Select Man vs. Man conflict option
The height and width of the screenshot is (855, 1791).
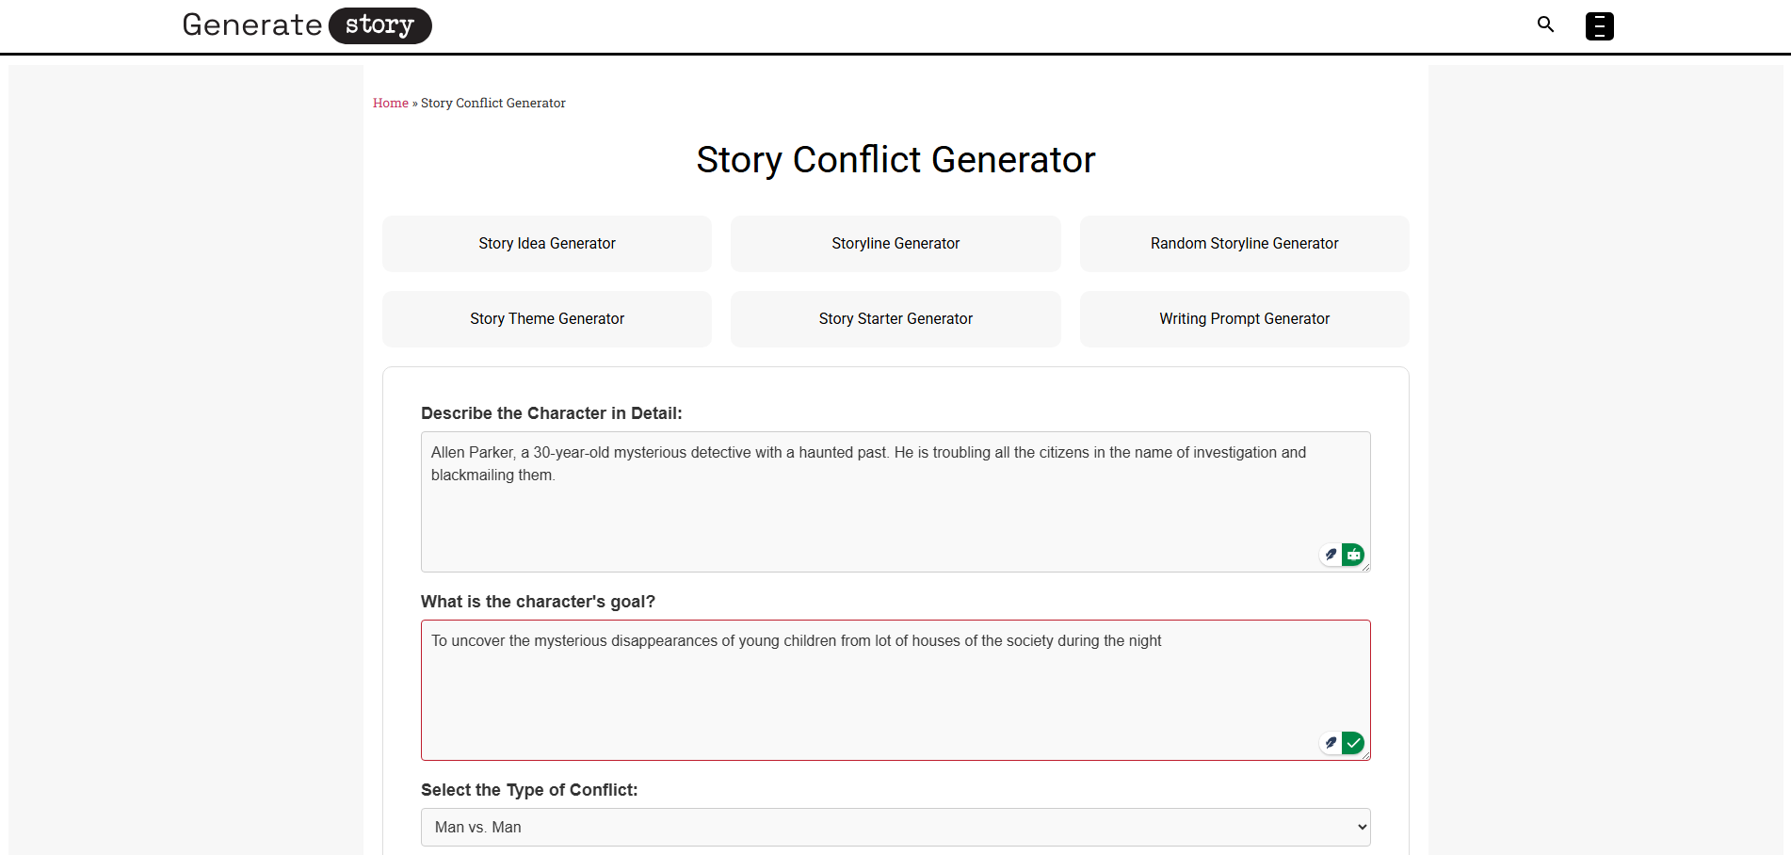(x=895, y=826)
